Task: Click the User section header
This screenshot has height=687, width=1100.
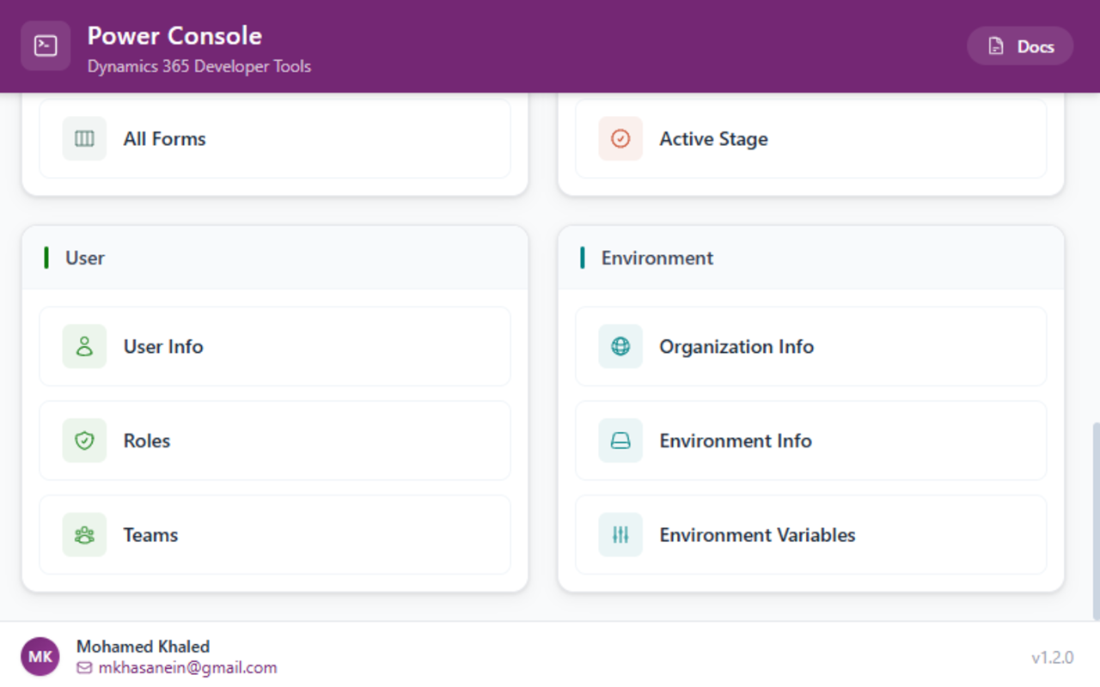Action: pos(275,258)
